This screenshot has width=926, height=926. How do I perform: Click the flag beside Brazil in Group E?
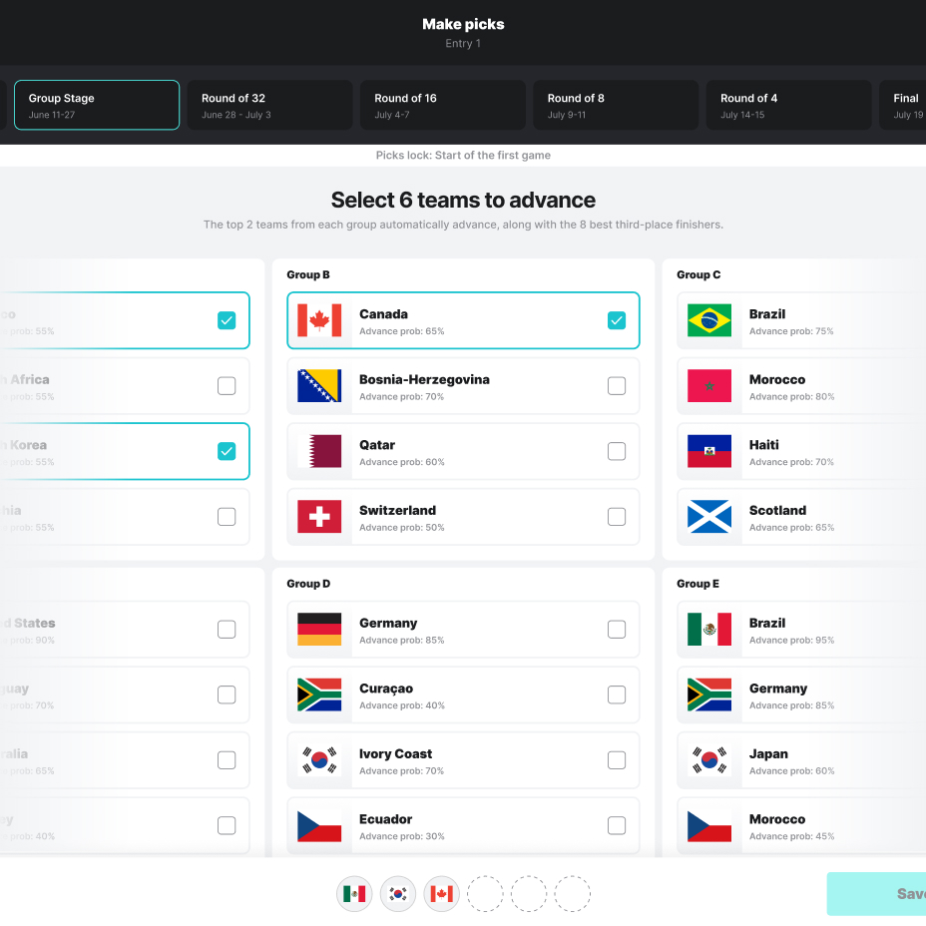click(709, 629)
